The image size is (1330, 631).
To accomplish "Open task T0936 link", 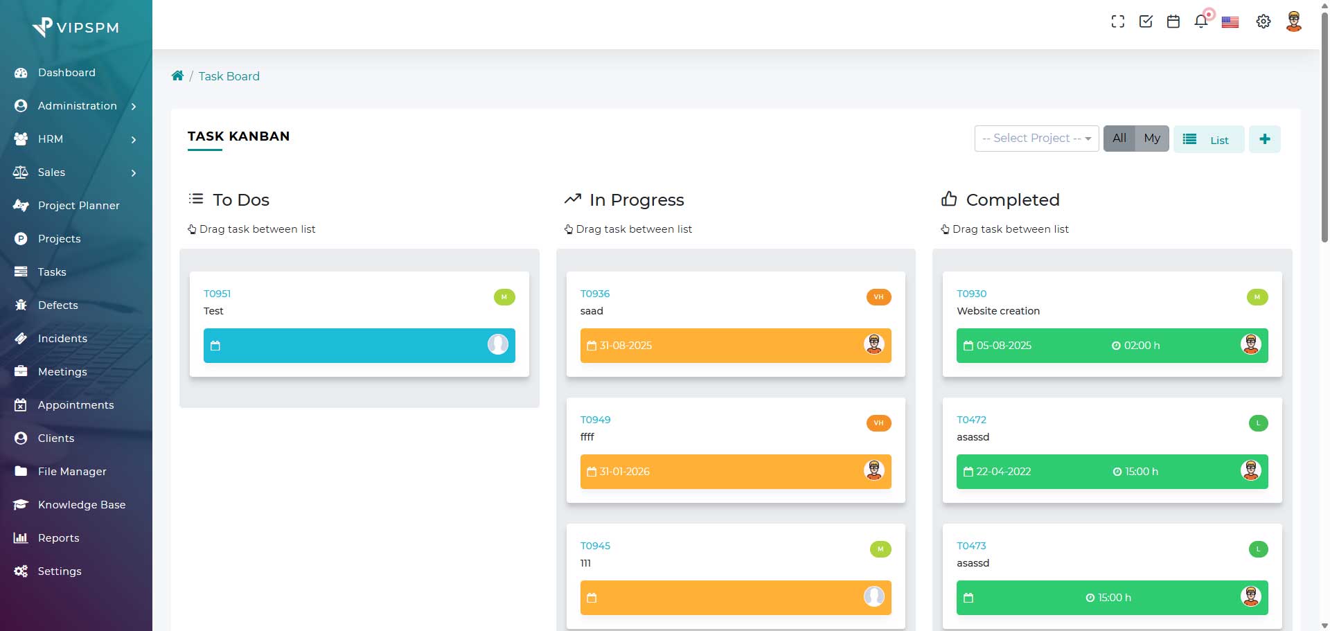I will (x=595, y=294).
